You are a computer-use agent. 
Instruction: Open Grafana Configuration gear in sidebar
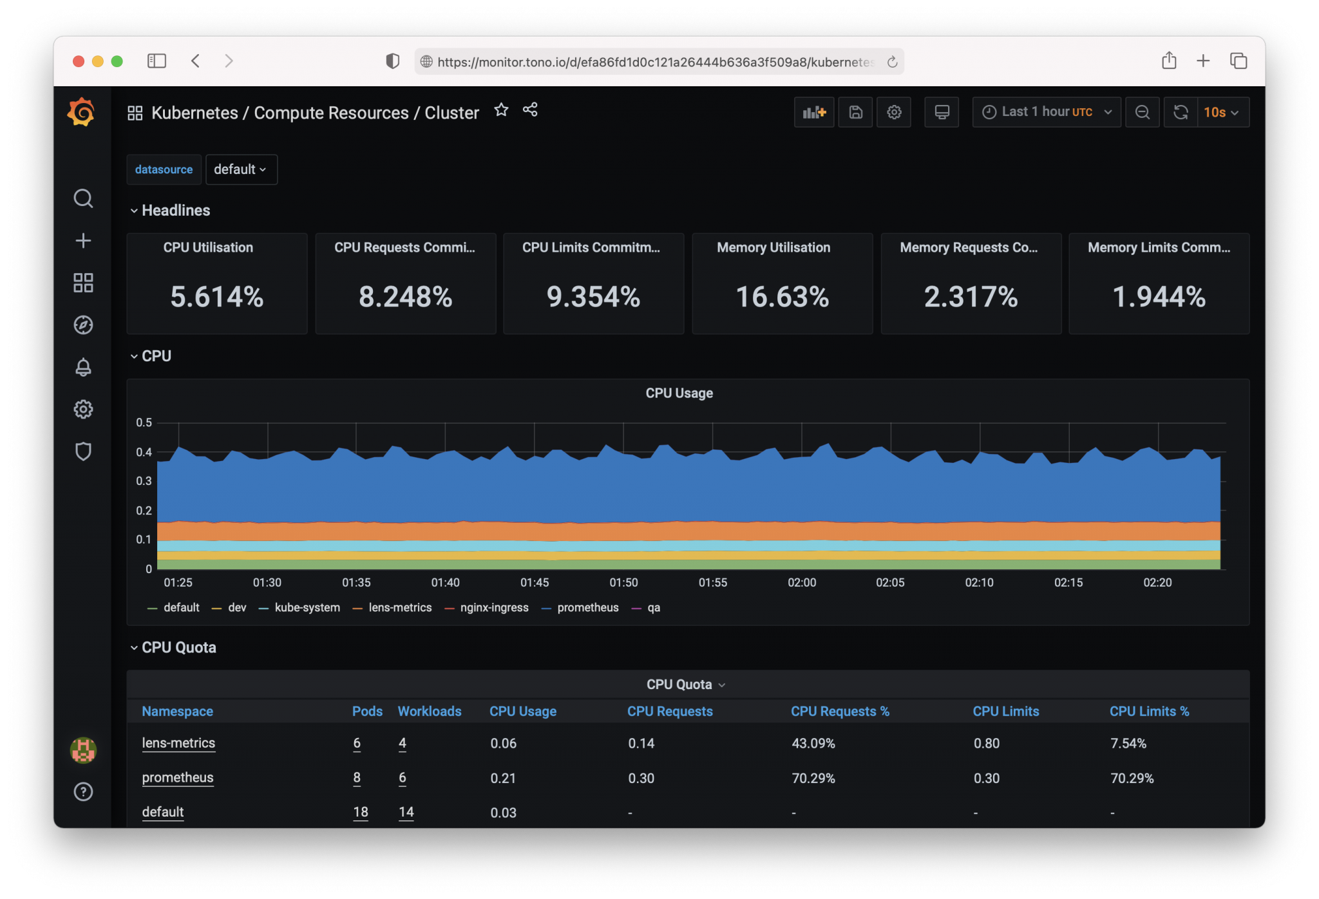(x=83, y=410)
